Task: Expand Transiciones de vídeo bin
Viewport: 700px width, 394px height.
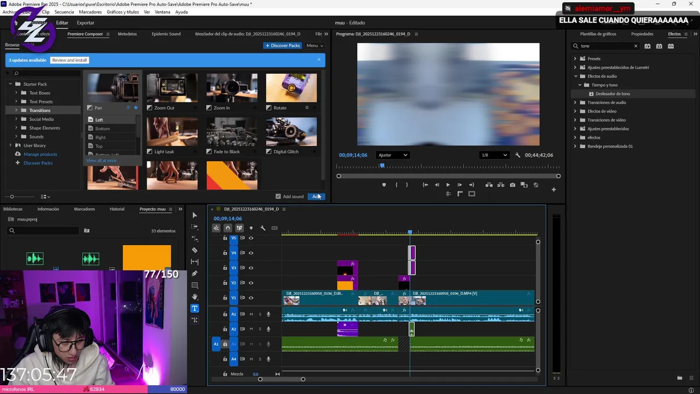Action: pyautogui.click(x=575, y=120)
